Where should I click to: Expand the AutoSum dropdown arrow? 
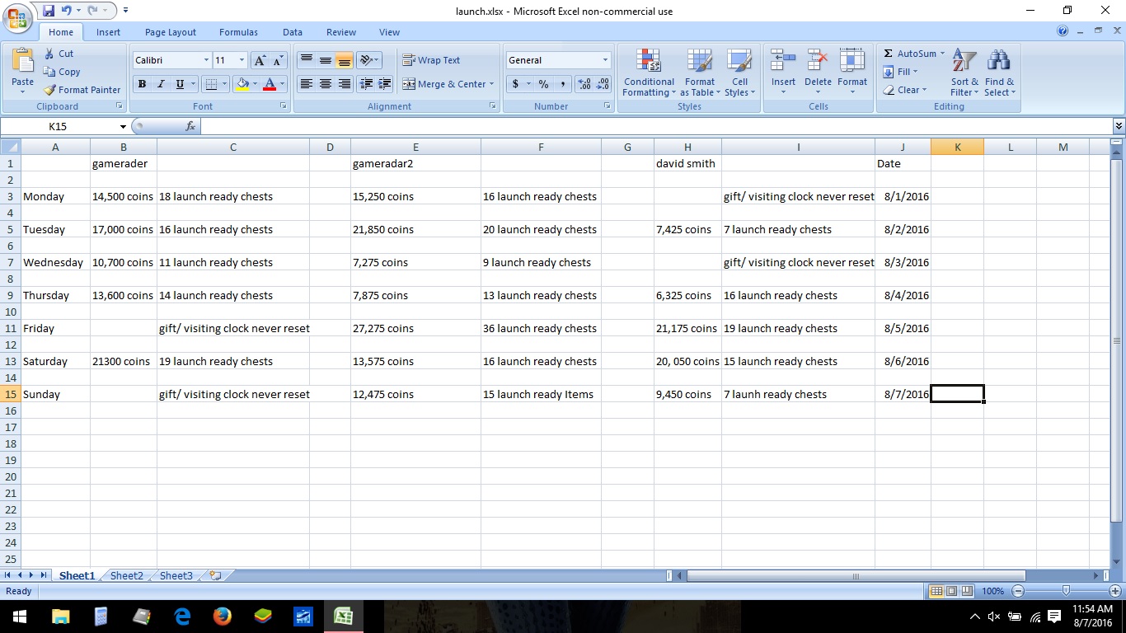942,54
